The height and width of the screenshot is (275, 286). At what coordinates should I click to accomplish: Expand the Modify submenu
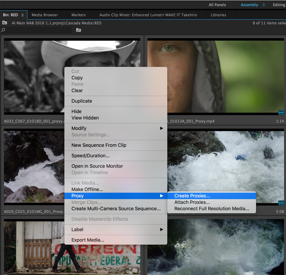(116, 128)
